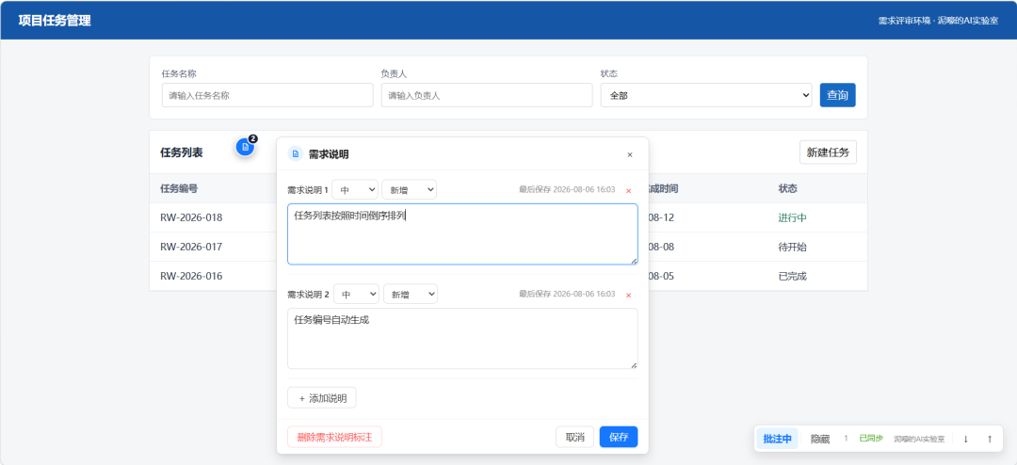Click the 删除需求说明标注 button
Screen dimensions: 1017x465
pos(334,437)
